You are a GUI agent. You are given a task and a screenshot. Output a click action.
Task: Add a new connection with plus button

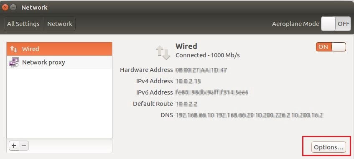[14, 146]
